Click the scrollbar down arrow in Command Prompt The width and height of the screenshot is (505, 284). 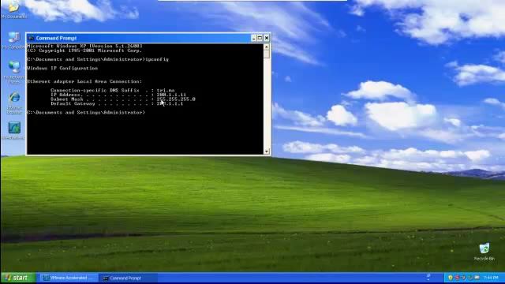[267, 151]
